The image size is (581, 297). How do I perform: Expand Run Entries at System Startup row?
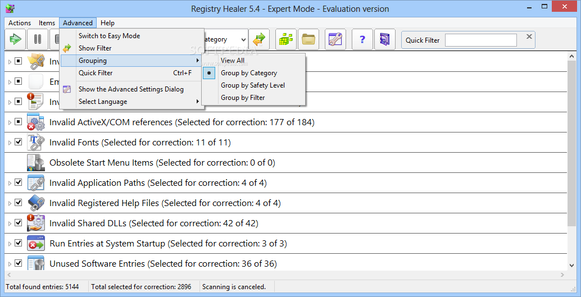(x=10, y=244)
